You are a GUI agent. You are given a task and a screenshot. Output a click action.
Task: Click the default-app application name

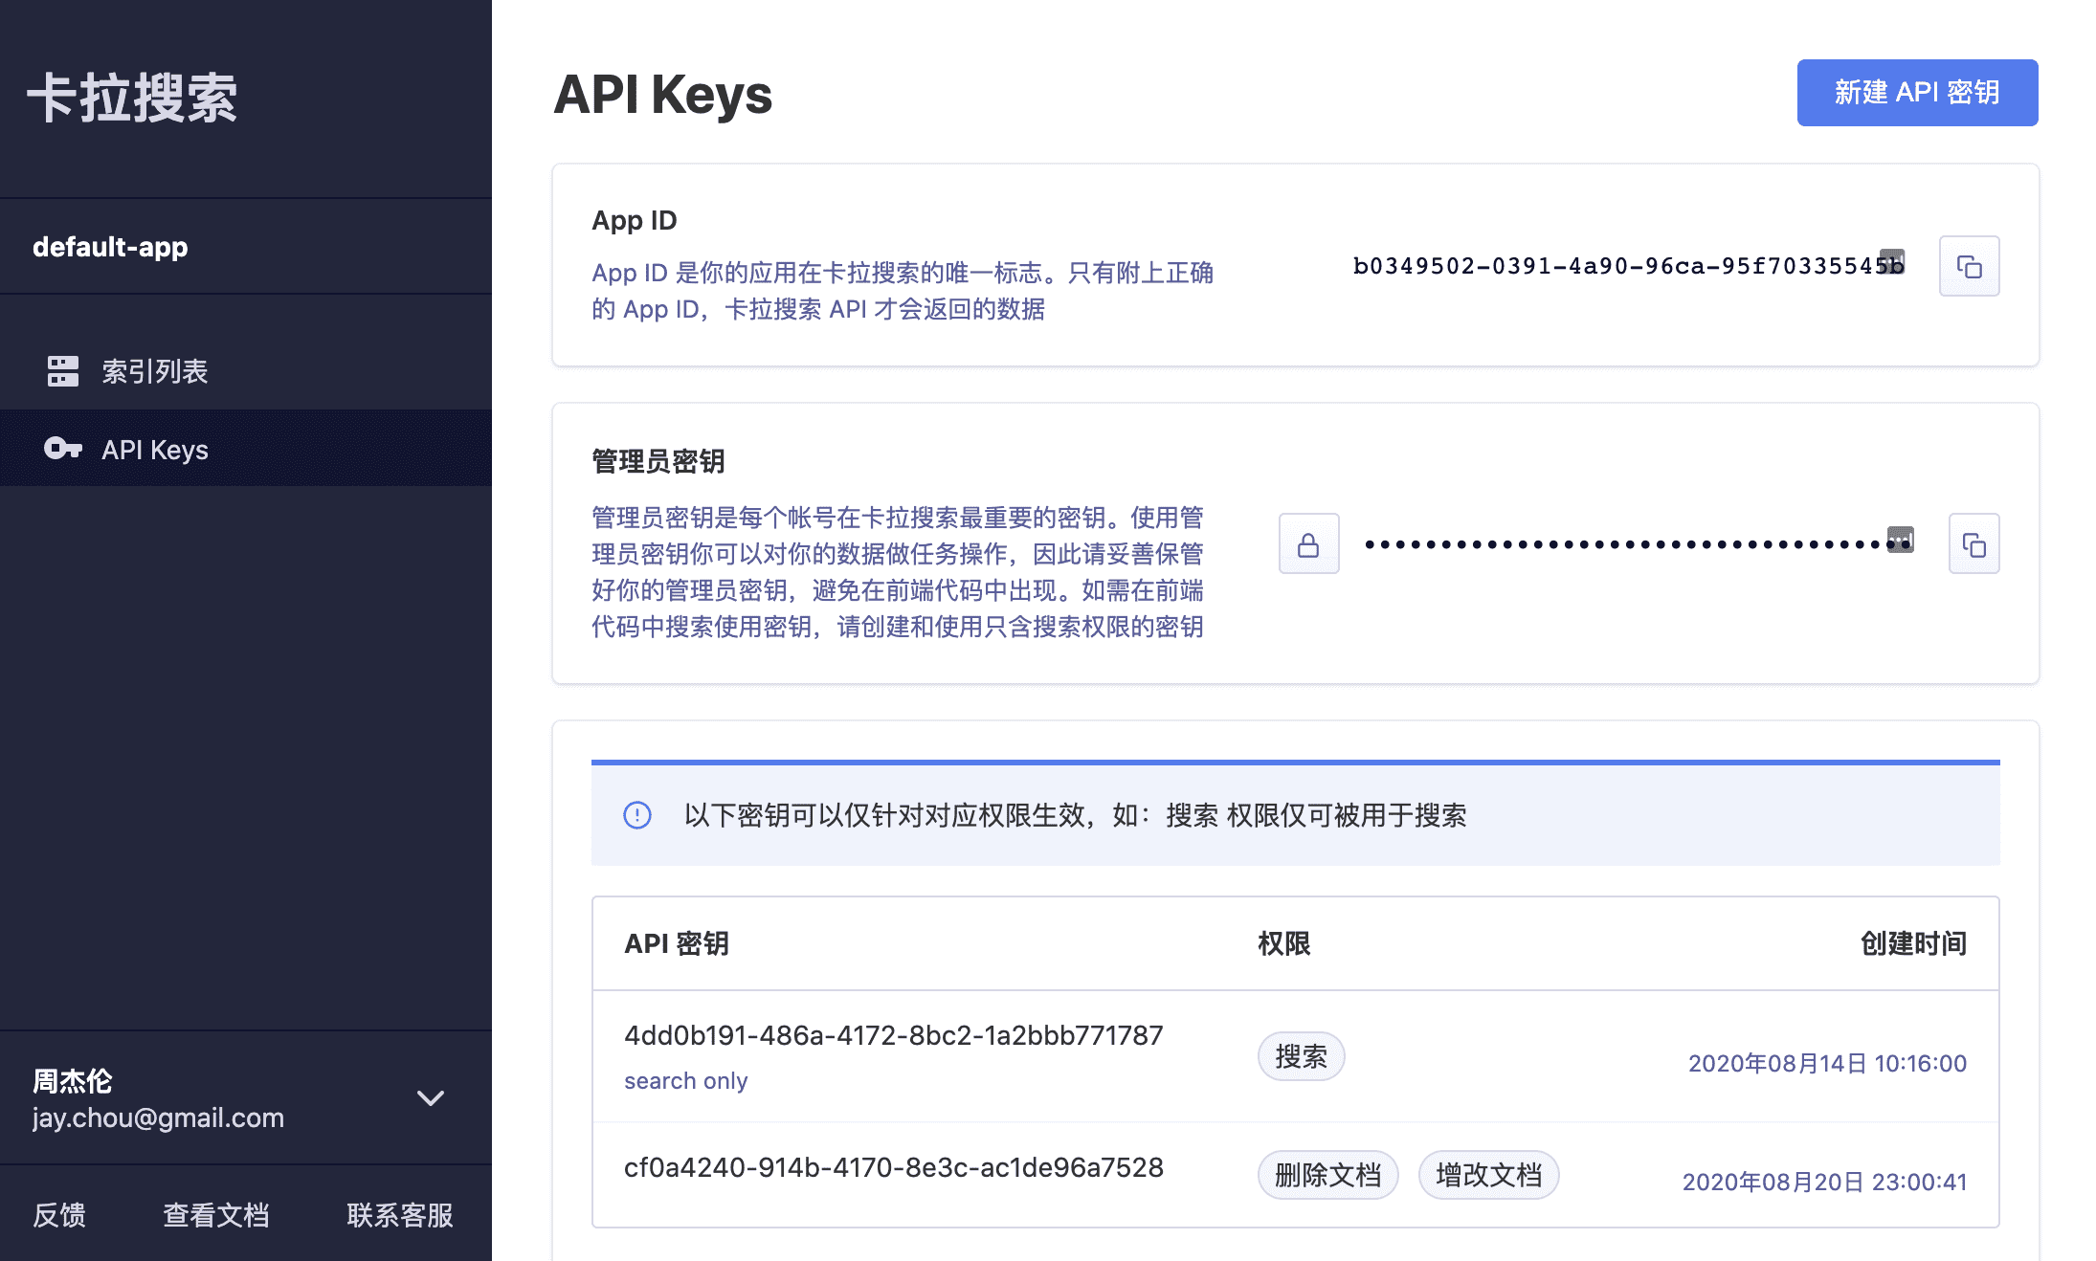tap(110, 247)
